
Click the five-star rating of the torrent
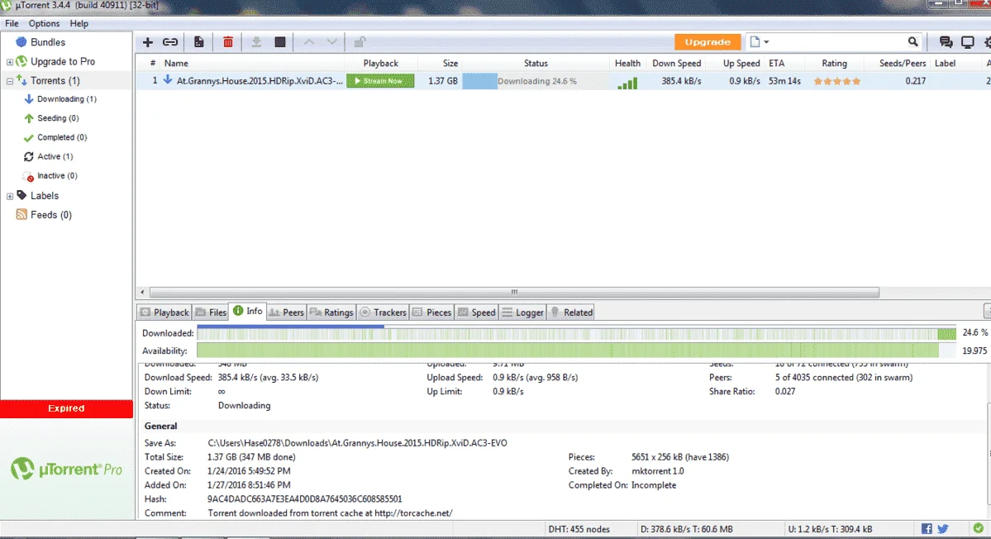tap(836, 81)
